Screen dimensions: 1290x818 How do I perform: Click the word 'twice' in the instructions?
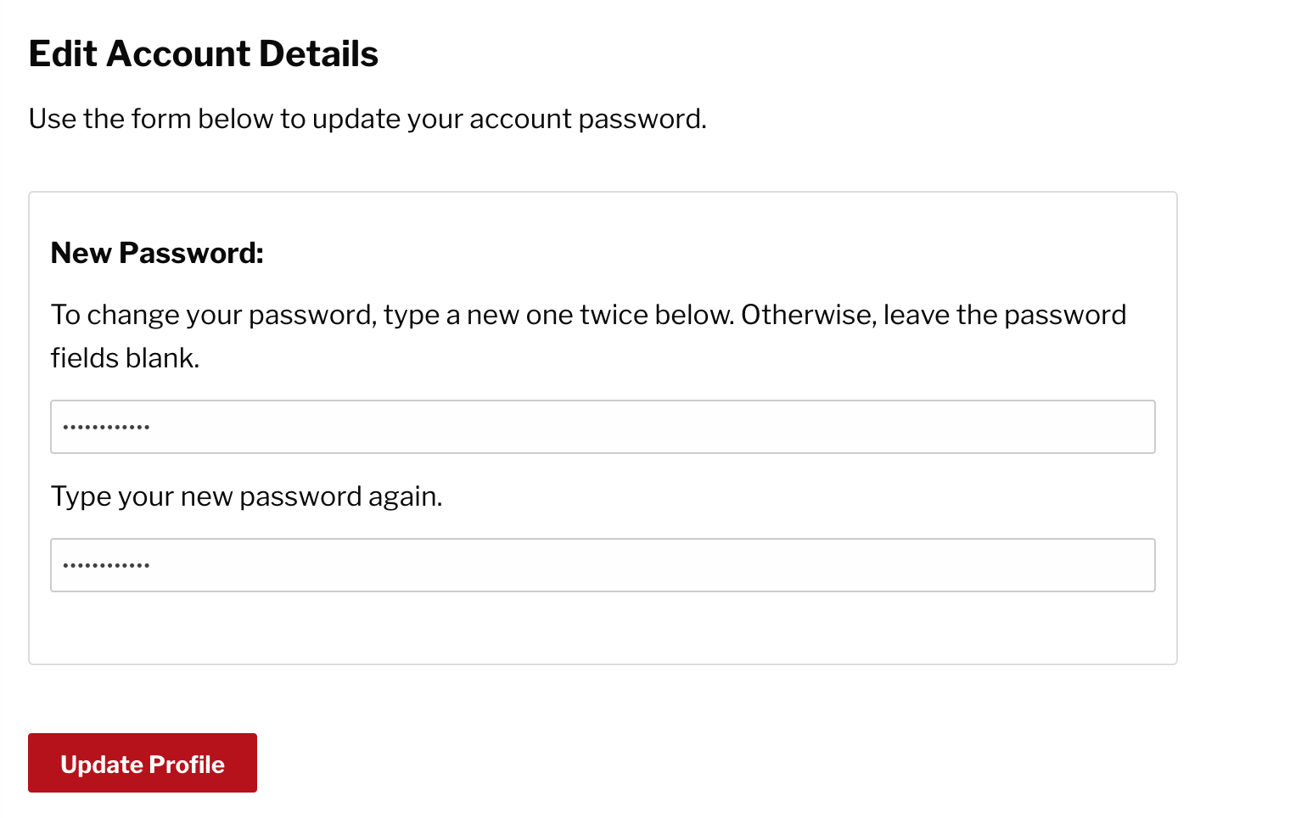(614, 315)
